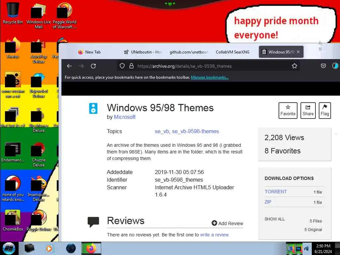The height and width of the screenshot is (255, 340).
Task: Open Chuzzle Deluxe desktop shortcut
Action: (x=39, y=155)
